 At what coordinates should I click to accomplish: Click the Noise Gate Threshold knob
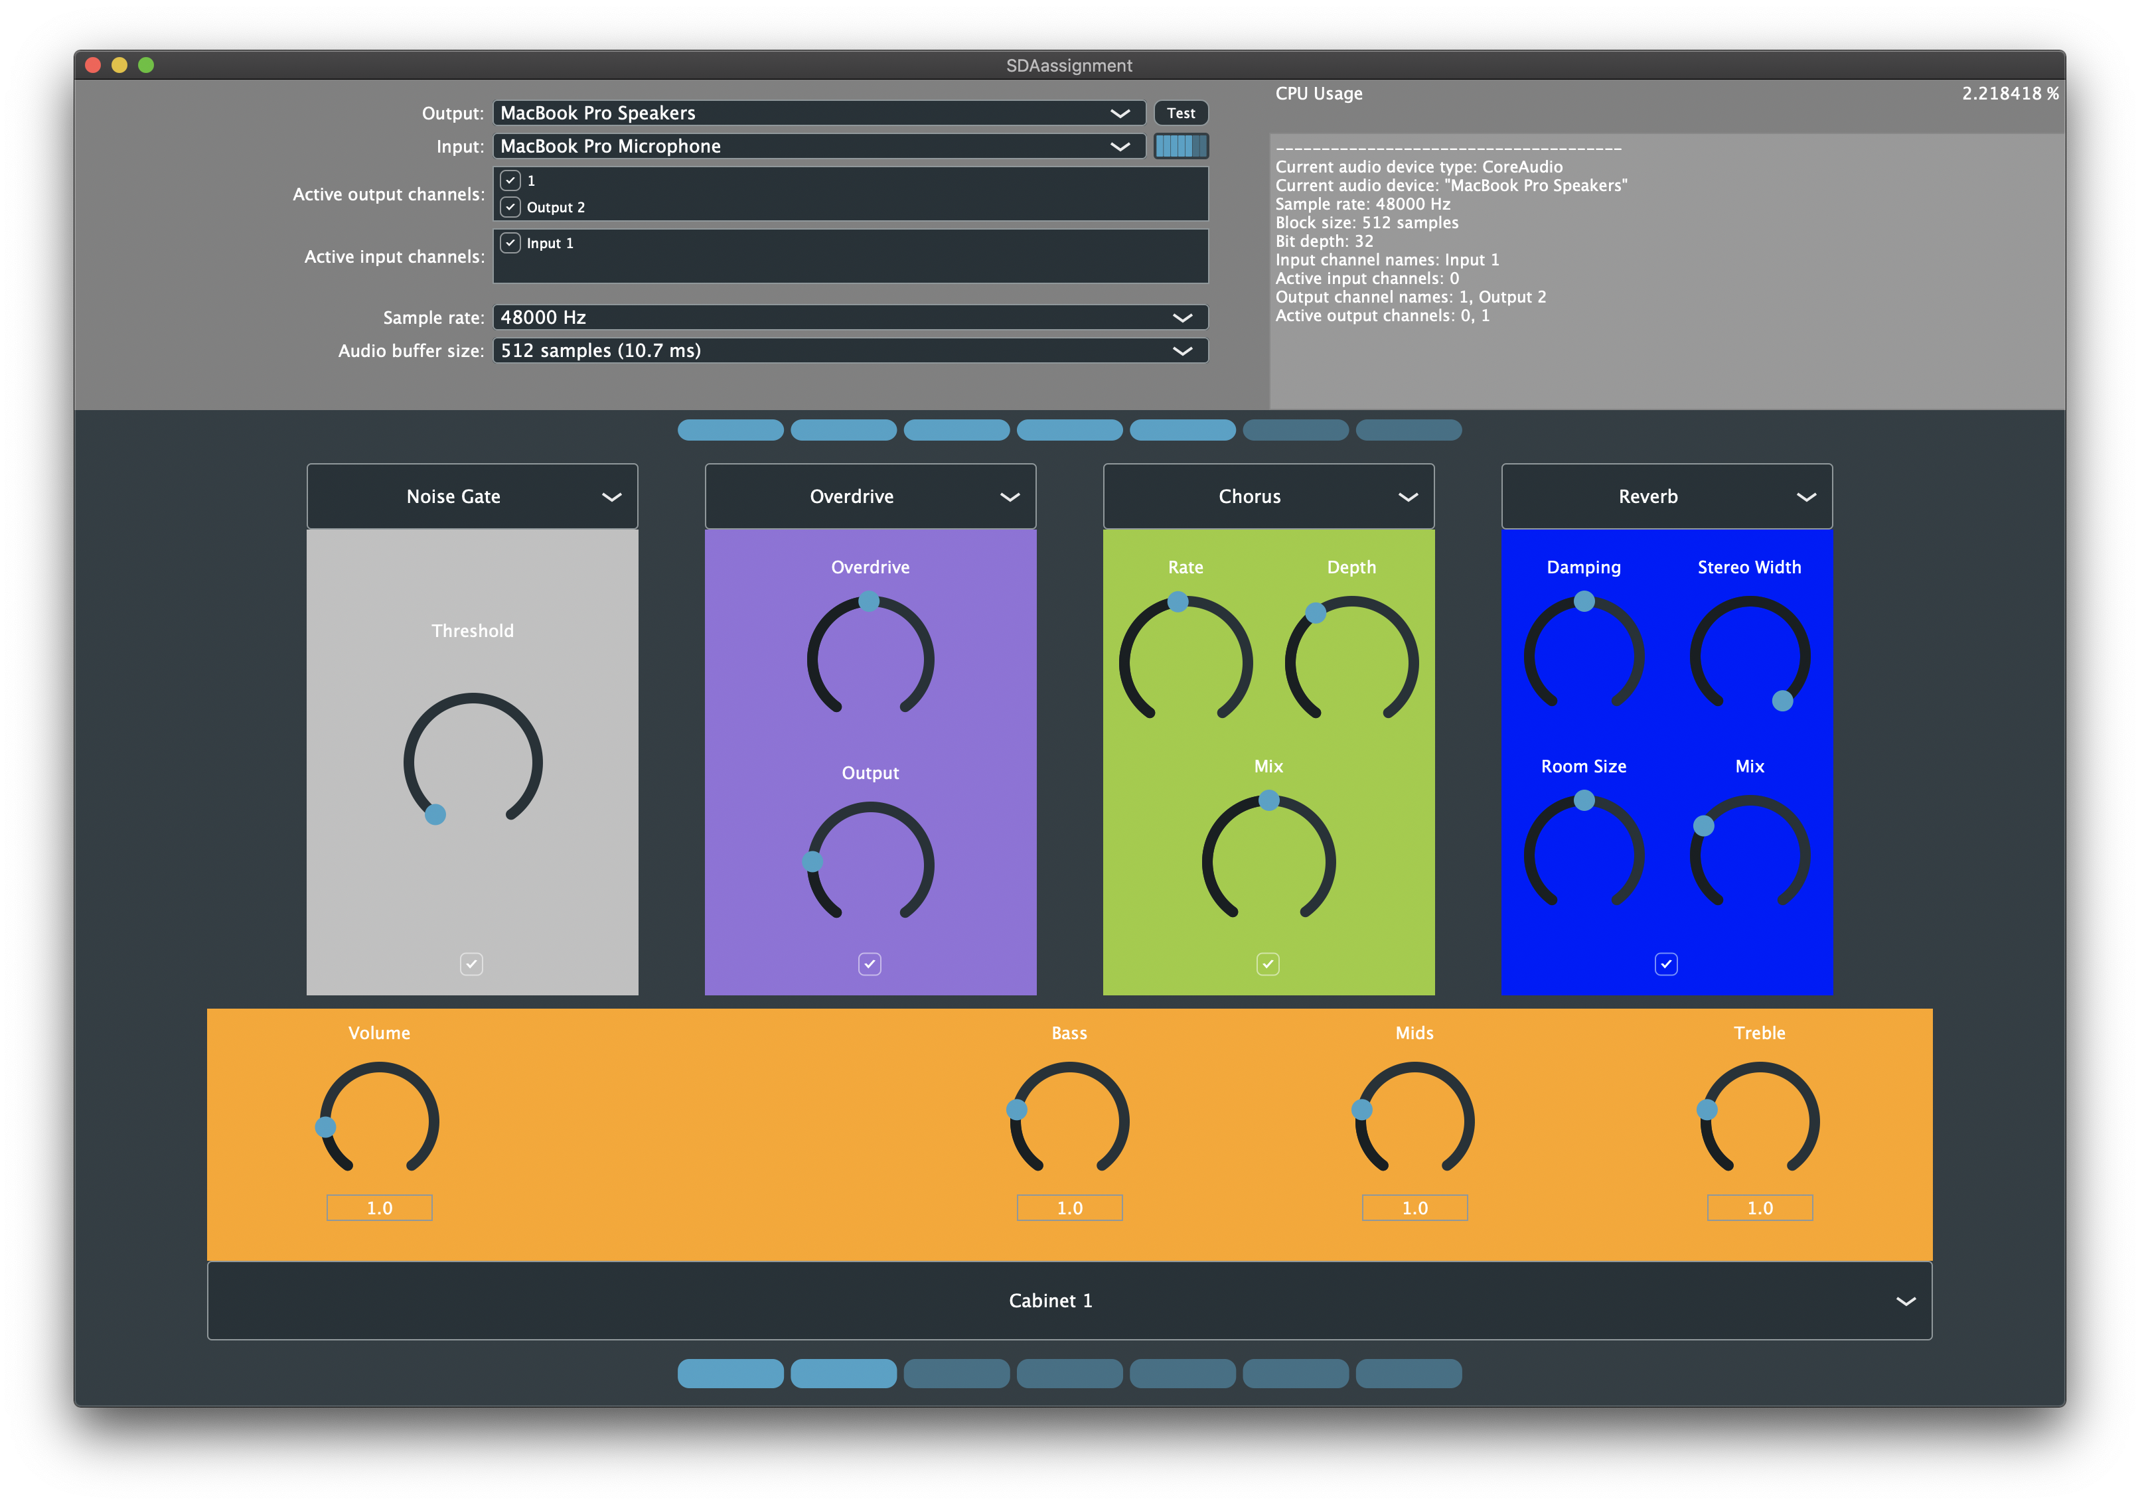pyautogui.click(x=473, y=760)
